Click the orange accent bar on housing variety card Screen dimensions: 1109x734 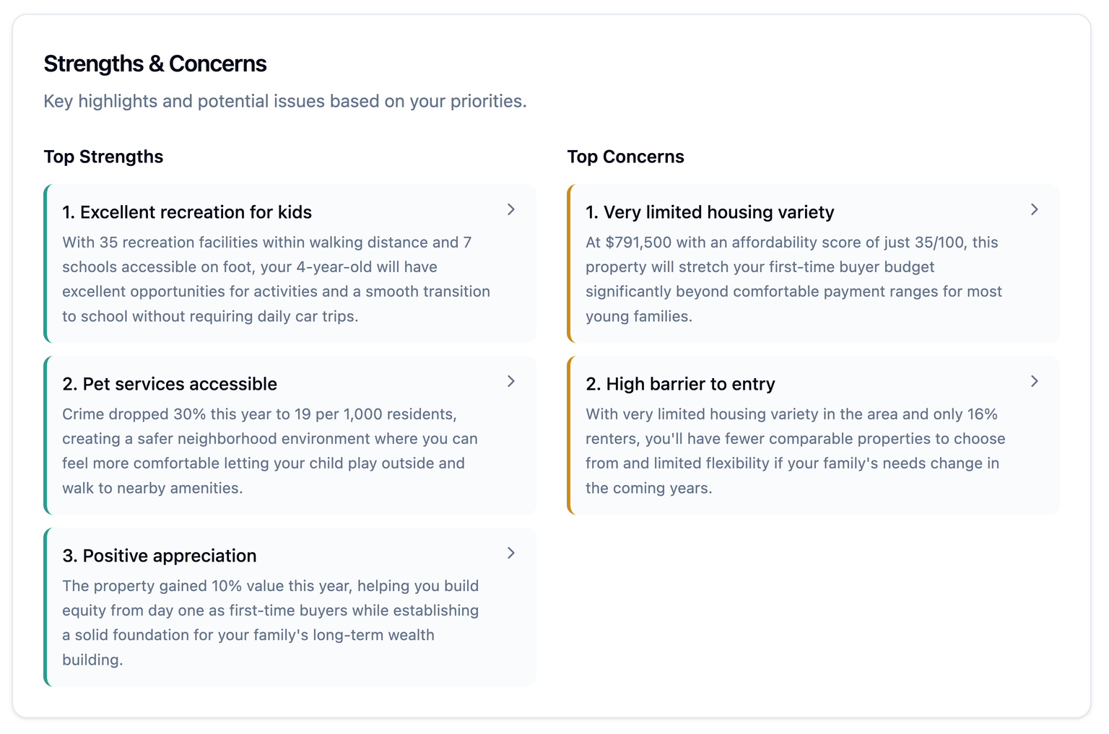569,263
